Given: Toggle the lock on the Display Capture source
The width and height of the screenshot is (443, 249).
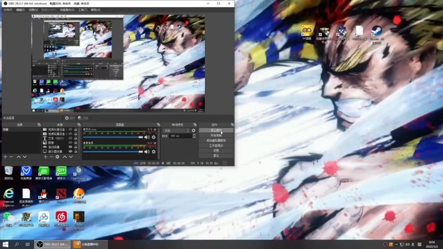Looking at the screenshot, I should pos(75,151).
